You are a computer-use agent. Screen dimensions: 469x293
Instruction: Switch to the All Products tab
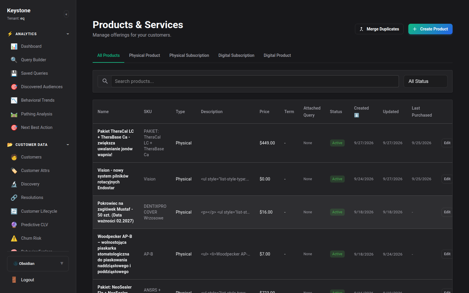coord(108,55)
